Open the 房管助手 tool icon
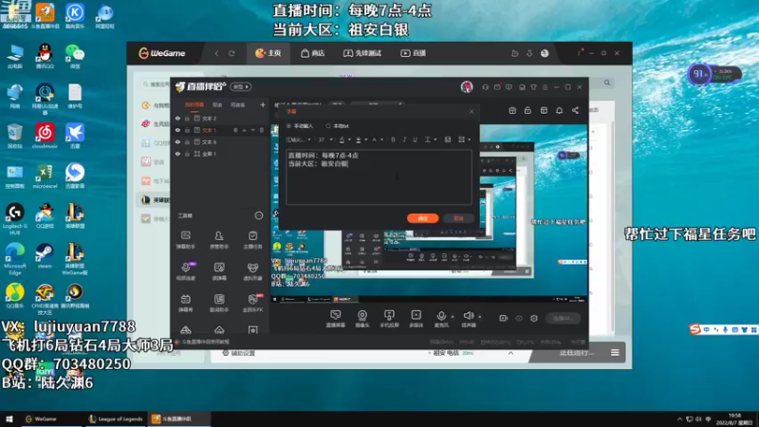Viewport: 759px width, 427px height. (219, 239)
